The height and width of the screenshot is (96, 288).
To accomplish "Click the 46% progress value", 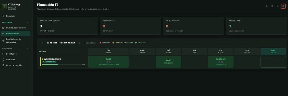I will (x=83, y=65).
